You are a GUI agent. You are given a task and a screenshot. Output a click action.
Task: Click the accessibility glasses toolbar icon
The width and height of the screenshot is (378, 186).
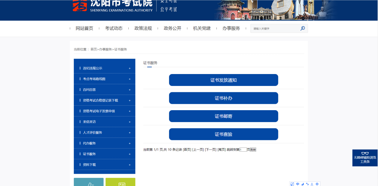[365, 153]
